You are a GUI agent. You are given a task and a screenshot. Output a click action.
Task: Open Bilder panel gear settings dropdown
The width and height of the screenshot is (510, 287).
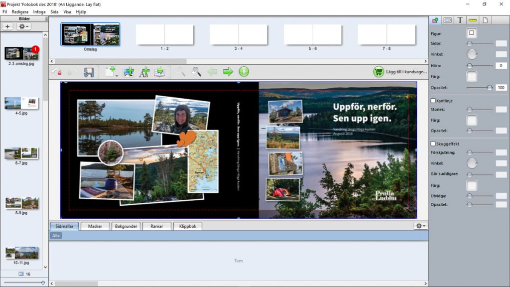pyautogui.click(x=23, y=26)
